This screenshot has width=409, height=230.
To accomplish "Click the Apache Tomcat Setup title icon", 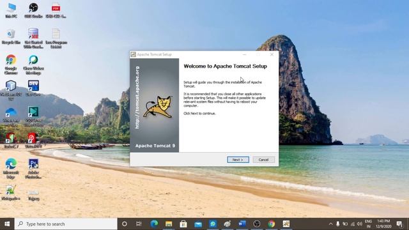I will click(134, 54).
